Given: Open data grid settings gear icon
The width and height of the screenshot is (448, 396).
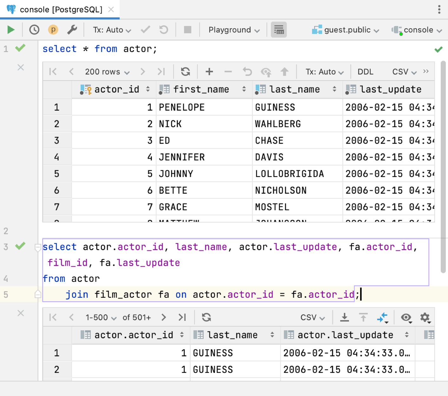Looking at the screenshot, I should [x=425, y=317].
